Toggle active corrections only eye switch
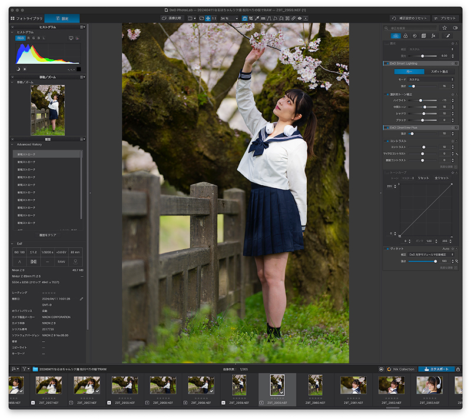Viewport: 471px width, 420px height. [455, 28]
